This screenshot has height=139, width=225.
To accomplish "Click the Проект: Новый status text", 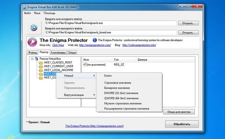I will coord(38,122).
